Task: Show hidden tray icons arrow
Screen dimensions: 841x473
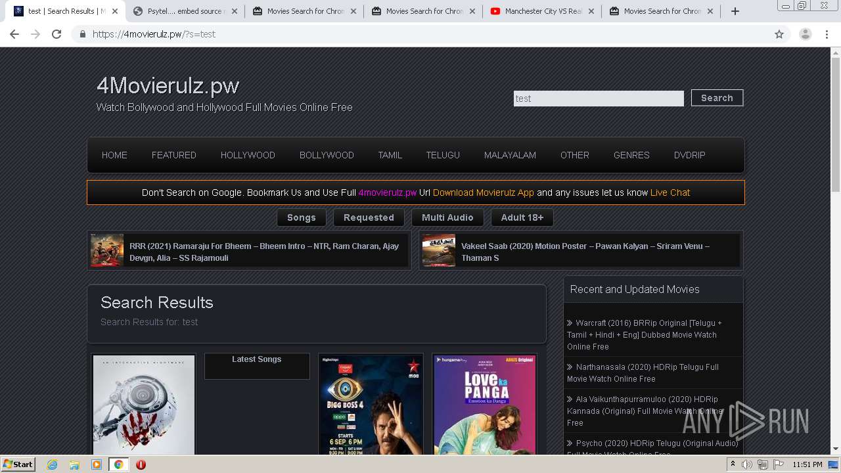Action: (x=733, y=464)
